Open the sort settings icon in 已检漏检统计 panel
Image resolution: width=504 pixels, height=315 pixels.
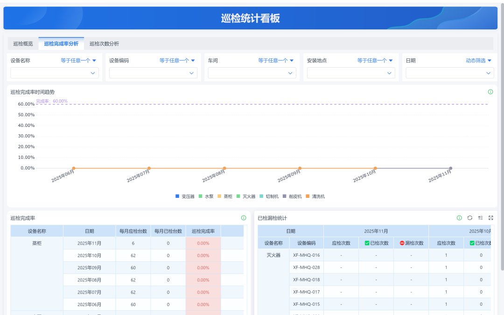point(481,218)
